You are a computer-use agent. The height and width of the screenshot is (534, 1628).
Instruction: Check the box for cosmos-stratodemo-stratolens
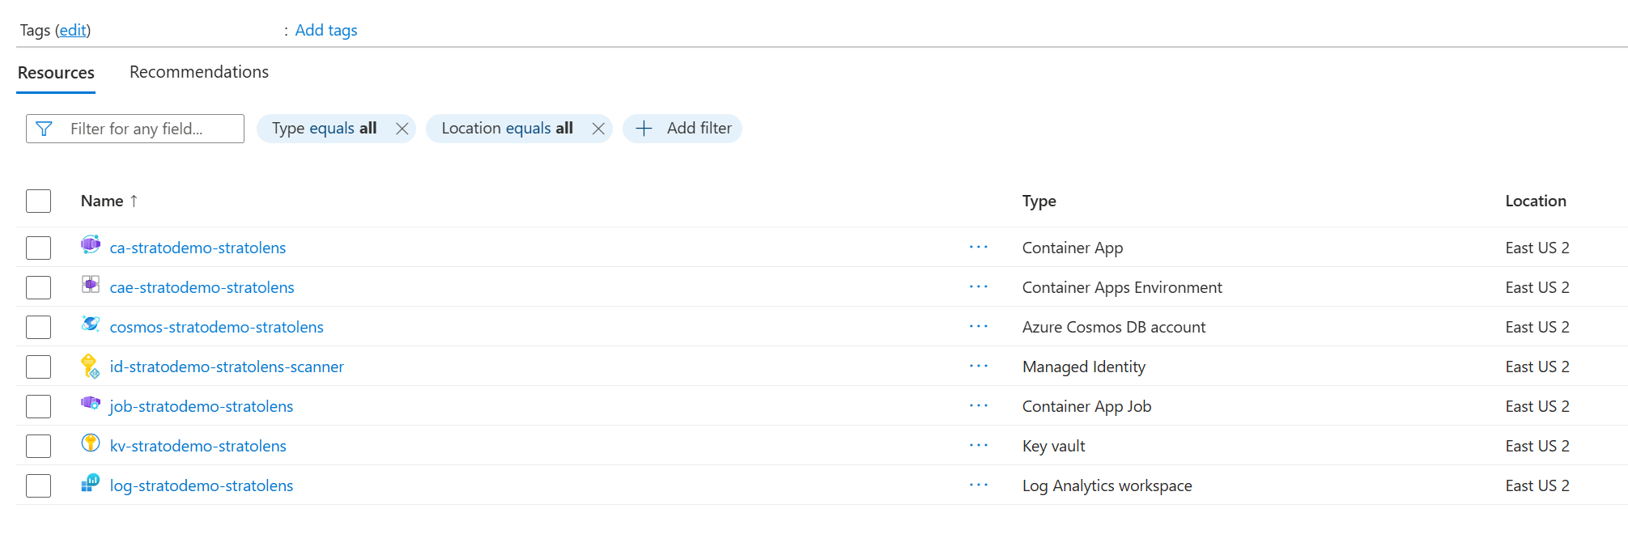point(38,327)
